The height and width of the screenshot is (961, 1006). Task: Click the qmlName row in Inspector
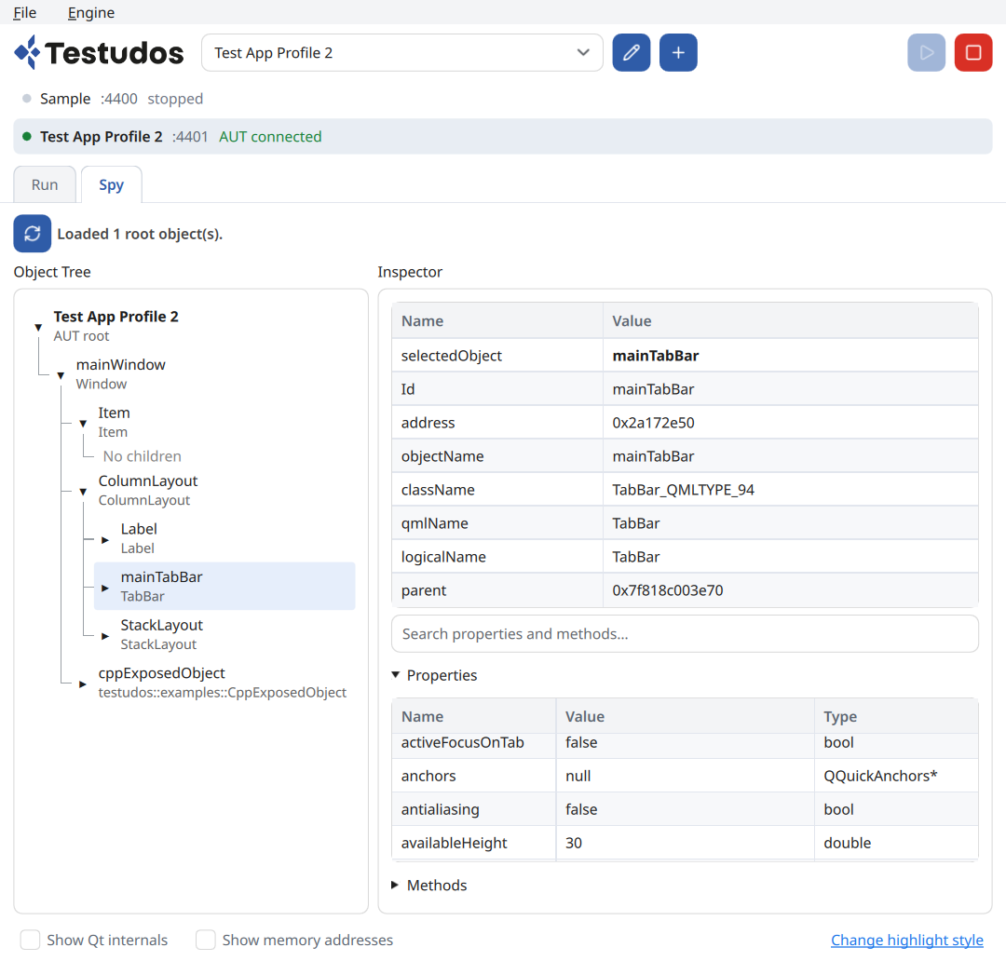685,522
